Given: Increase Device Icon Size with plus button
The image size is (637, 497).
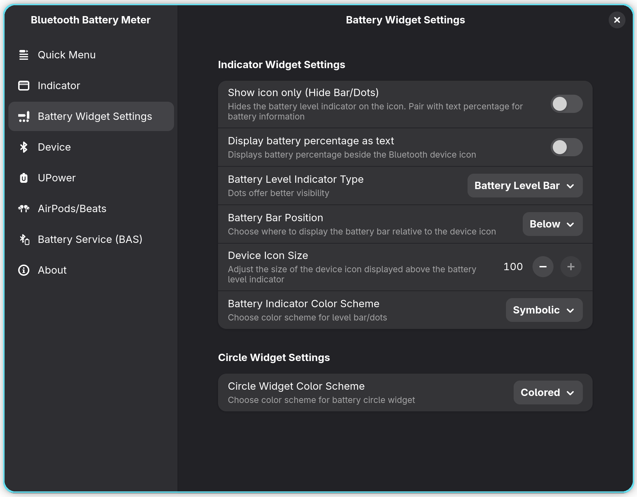Looking at the screenshot, I should [x=571, y=267].
